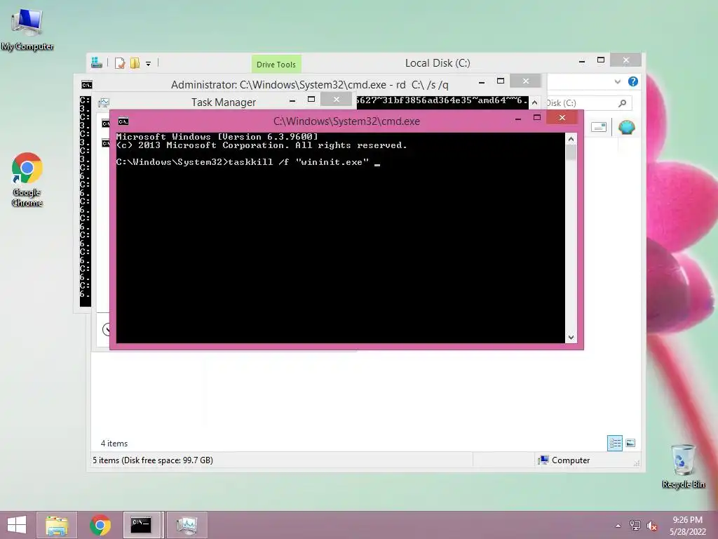Open the Drive Tools ribbon tab
The image size is (718, 539).
click(x=276, y=64)
